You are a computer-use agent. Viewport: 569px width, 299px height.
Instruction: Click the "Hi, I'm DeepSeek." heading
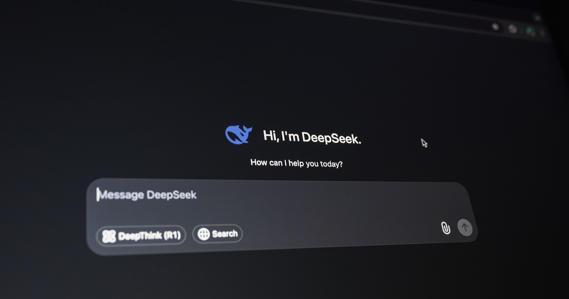tap(312, 137)
